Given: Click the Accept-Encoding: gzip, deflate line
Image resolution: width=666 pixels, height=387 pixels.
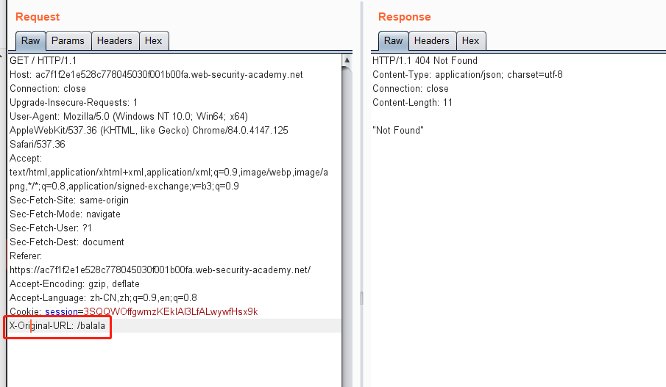Looking at the screenshot, I should pos(75,284).
